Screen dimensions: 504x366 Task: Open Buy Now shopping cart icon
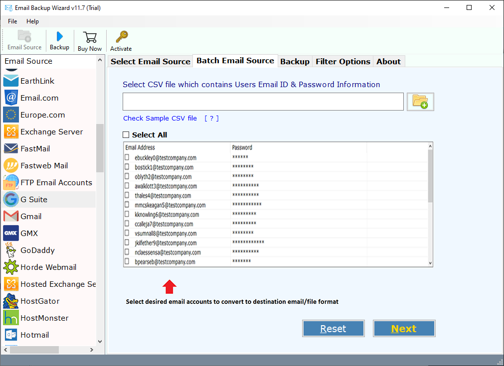pos(90,37)
